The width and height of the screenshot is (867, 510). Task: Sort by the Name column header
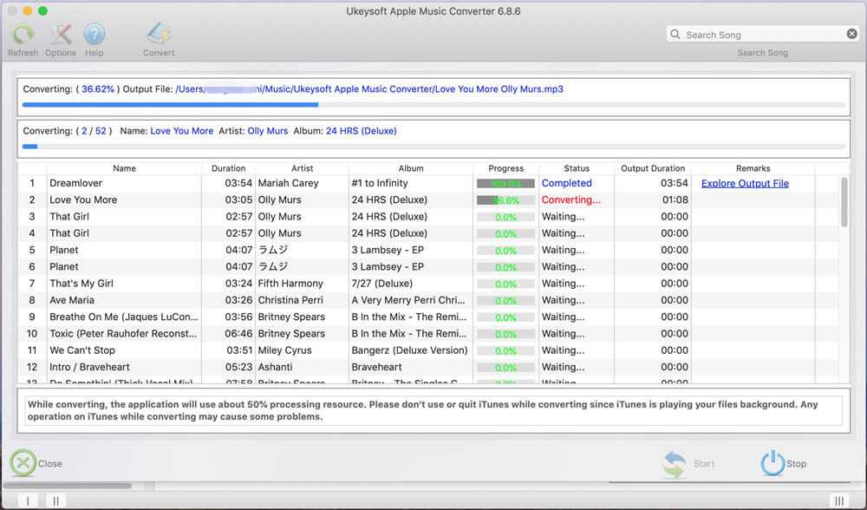coord(124,168)
